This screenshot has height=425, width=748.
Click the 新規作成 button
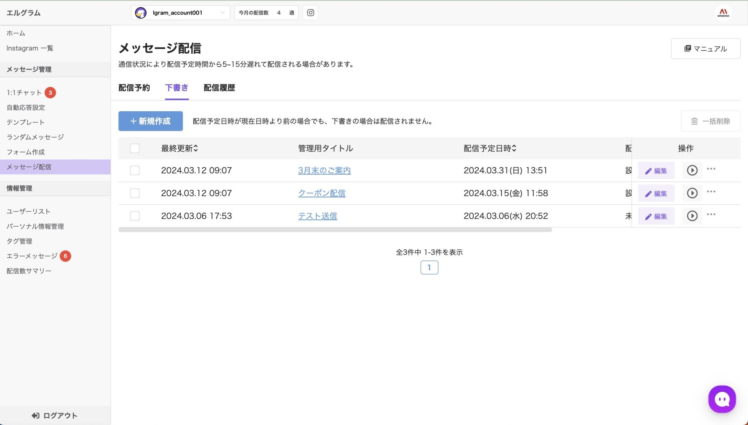coord(150,121)
